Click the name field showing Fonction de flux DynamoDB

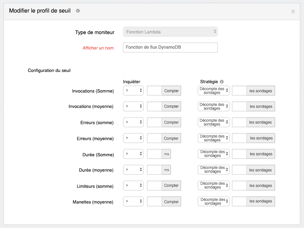tap(170, 47)
